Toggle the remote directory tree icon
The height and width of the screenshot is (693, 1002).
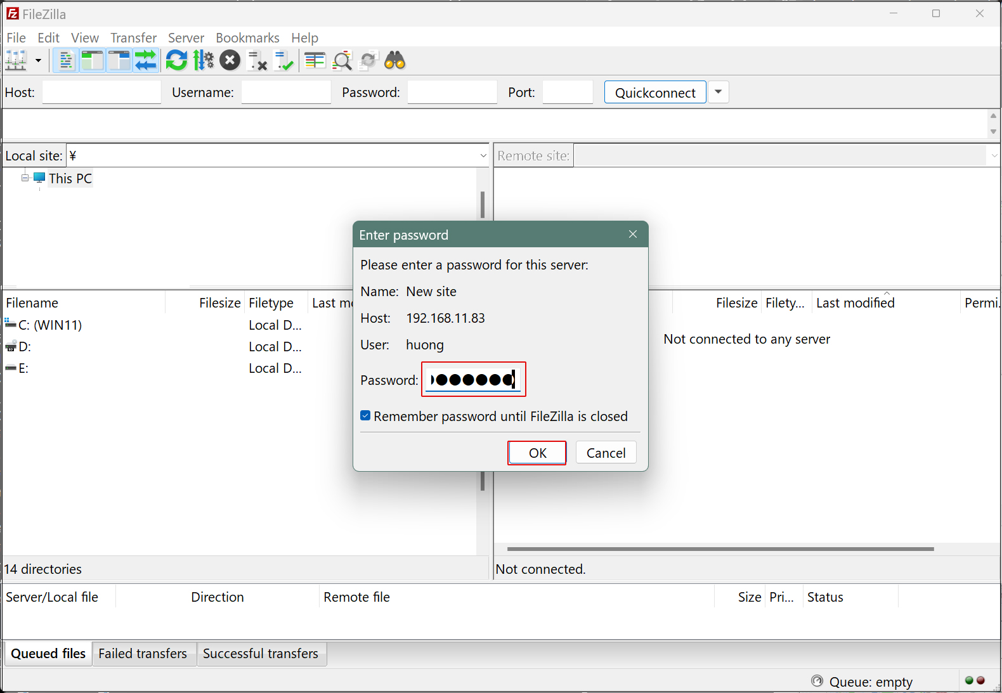[x=119, y=61]
